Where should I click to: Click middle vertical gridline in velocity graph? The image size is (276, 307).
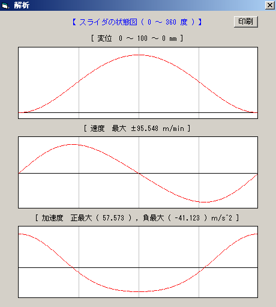tap(139, 172)
